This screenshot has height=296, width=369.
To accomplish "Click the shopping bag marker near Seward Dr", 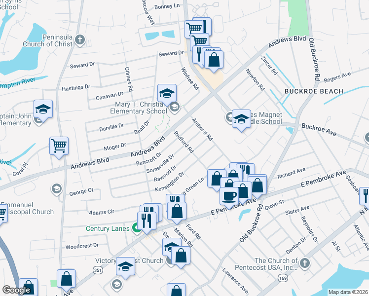I will click(x=214, y=60).
